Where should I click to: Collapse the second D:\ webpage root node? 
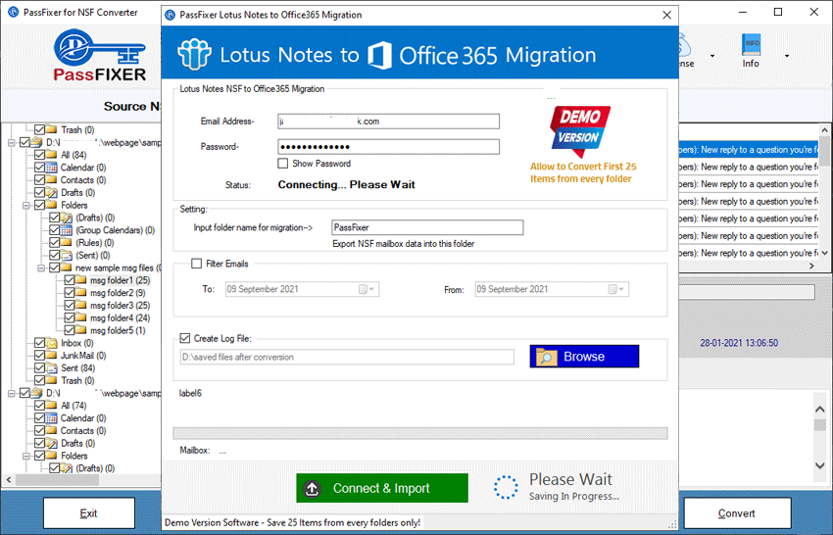point(11,393)
